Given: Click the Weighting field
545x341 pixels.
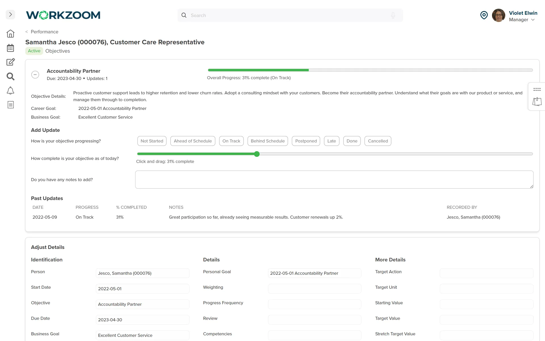Looking at the screenshot, I should [315, 289].
